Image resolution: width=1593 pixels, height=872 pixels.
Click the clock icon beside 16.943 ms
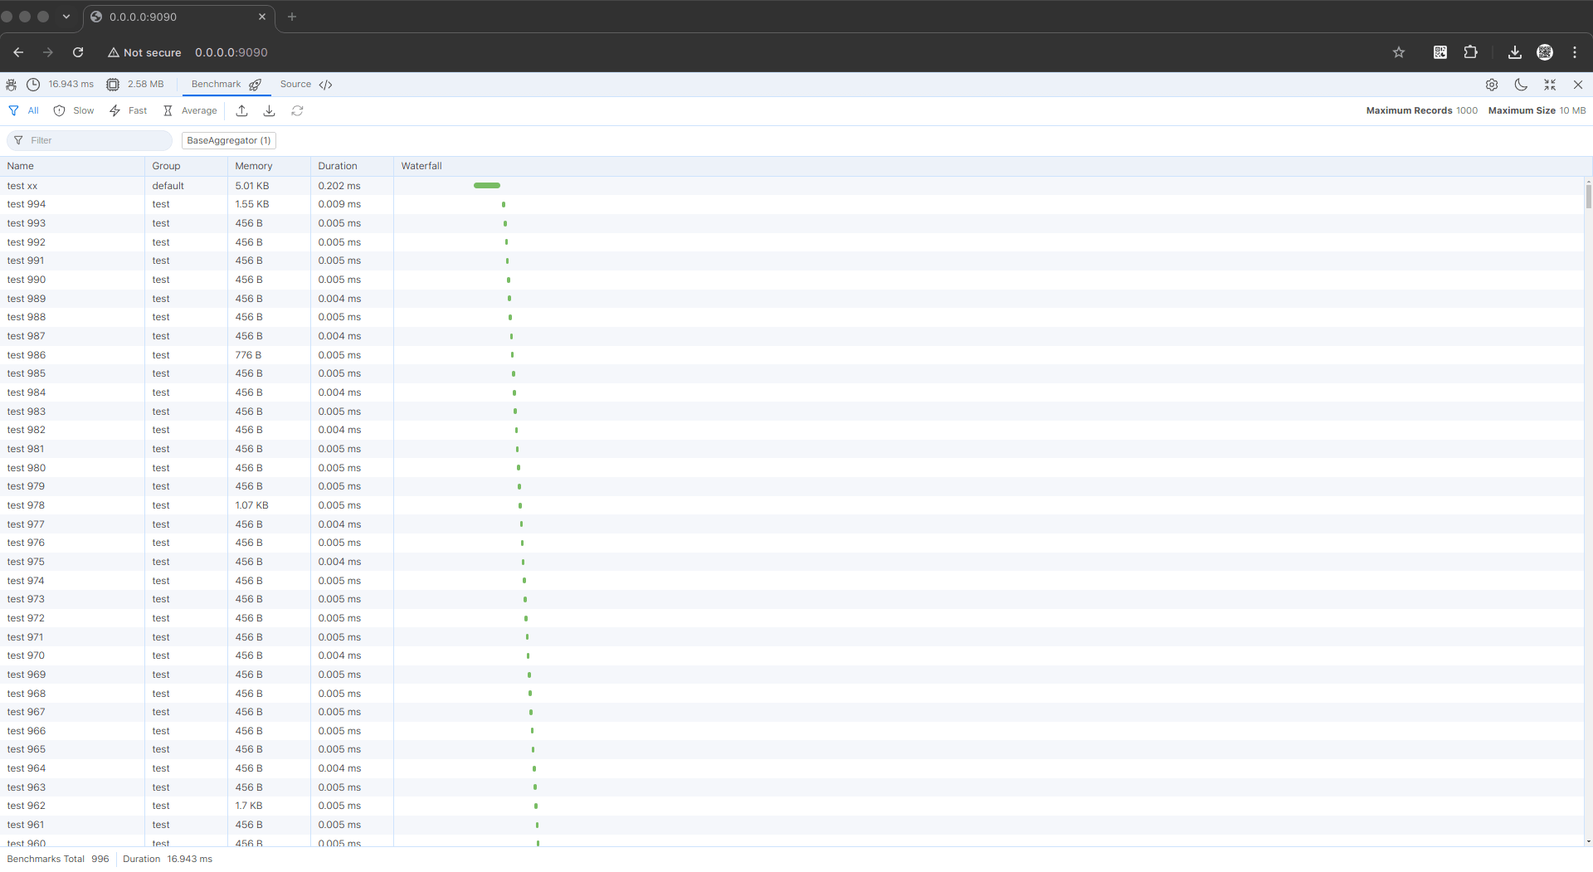(x=33, y=85)
